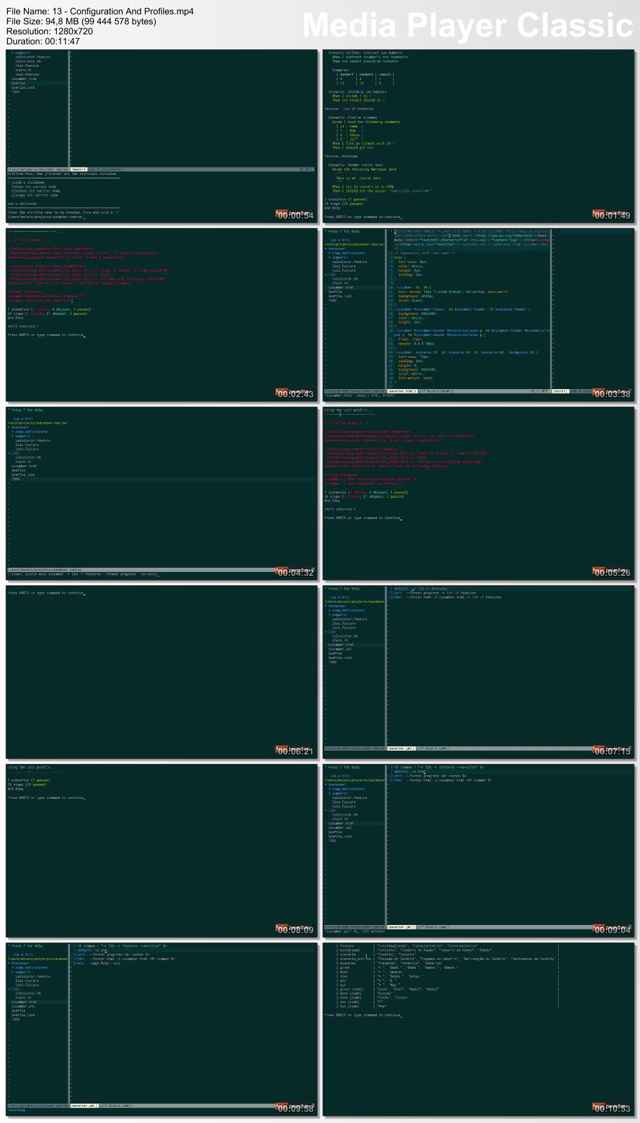Select cucumber.yml tree item in 00:09:58 frame

click(x=23, y=1006)
